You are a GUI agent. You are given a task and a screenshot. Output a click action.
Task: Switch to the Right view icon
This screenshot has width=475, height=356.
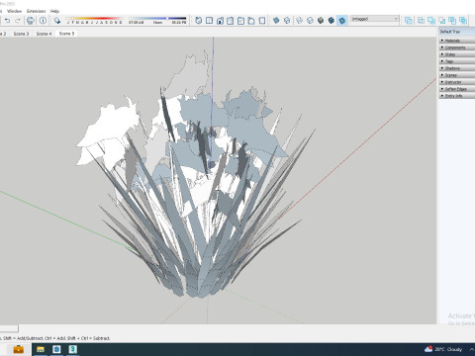[231, 21]
